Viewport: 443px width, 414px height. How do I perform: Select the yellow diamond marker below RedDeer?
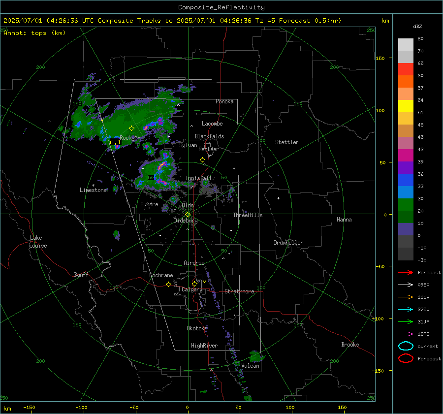point(202,160)
